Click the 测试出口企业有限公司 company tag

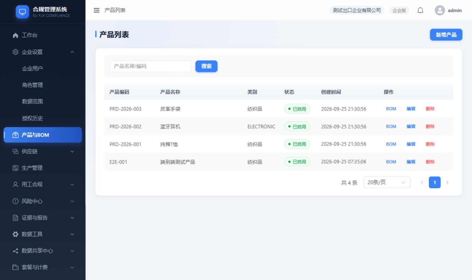click(x=357, y=10)
